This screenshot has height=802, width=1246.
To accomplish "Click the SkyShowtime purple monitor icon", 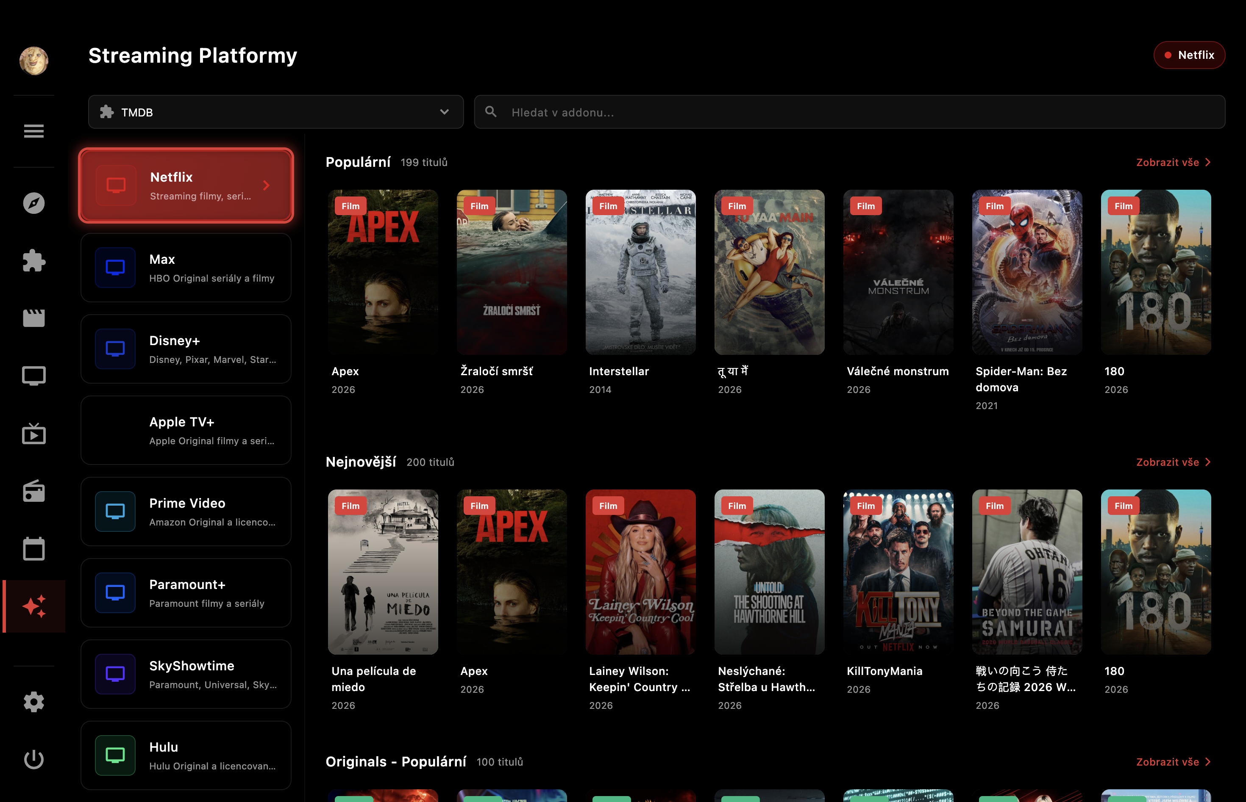I will [115, 674].
